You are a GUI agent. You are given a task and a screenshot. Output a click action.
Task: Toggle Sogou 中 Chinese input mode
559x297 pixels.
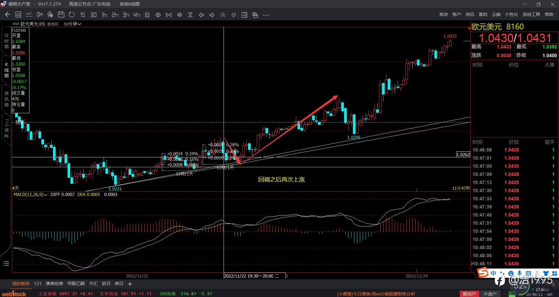pos(493,273)
